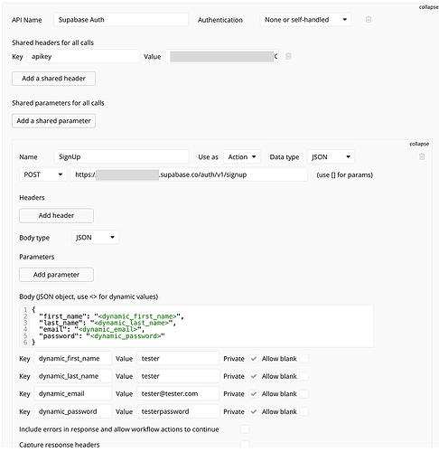Delete the Supabase Auth API with trash icon
Screen dimensions: 439x452
(x=369, y=20)
